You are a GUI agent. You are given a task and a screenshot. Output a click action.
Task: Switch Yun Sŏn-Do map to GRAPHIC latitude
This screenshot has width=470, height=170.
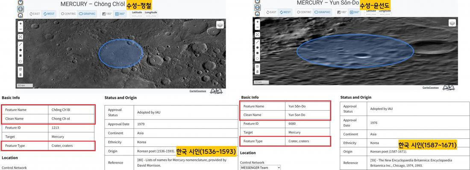pos(323,12)
